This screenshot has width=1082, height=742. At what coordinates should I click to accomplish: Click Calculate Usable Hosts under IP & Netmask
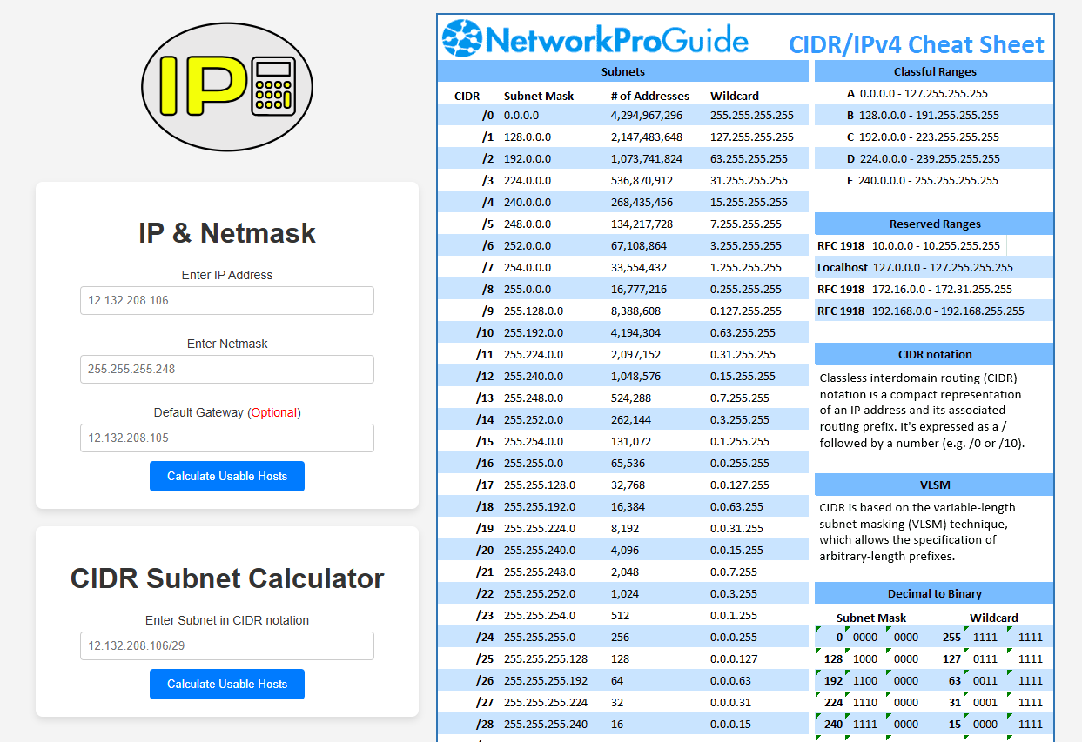[x=227, y=477]
